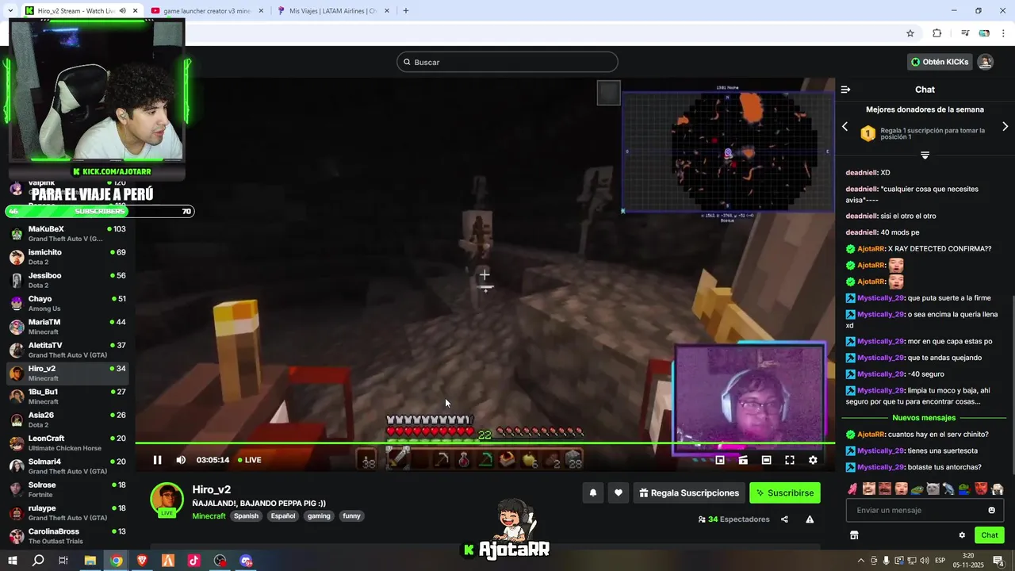Image resolution: width=1015 pixels, height=571 pixels.
Task: Open the chat shop icon
Action: click(x=854, y=535)
